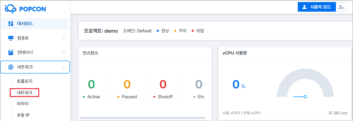
Task: Select 토폴로지 submenu item
Action: [x=25, y=81]
